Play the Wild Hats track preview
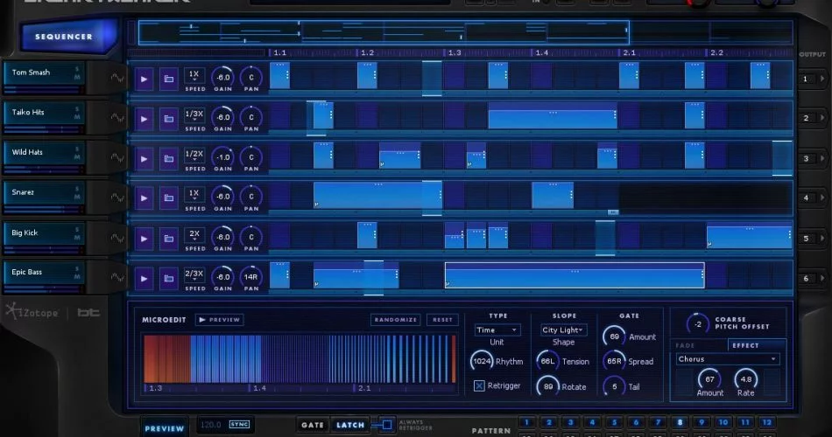Viewport: 832px width, 437px height. click(144, 158)
